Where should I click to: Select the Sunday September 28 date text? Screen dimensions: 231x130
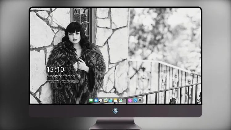tap(63, 76)
